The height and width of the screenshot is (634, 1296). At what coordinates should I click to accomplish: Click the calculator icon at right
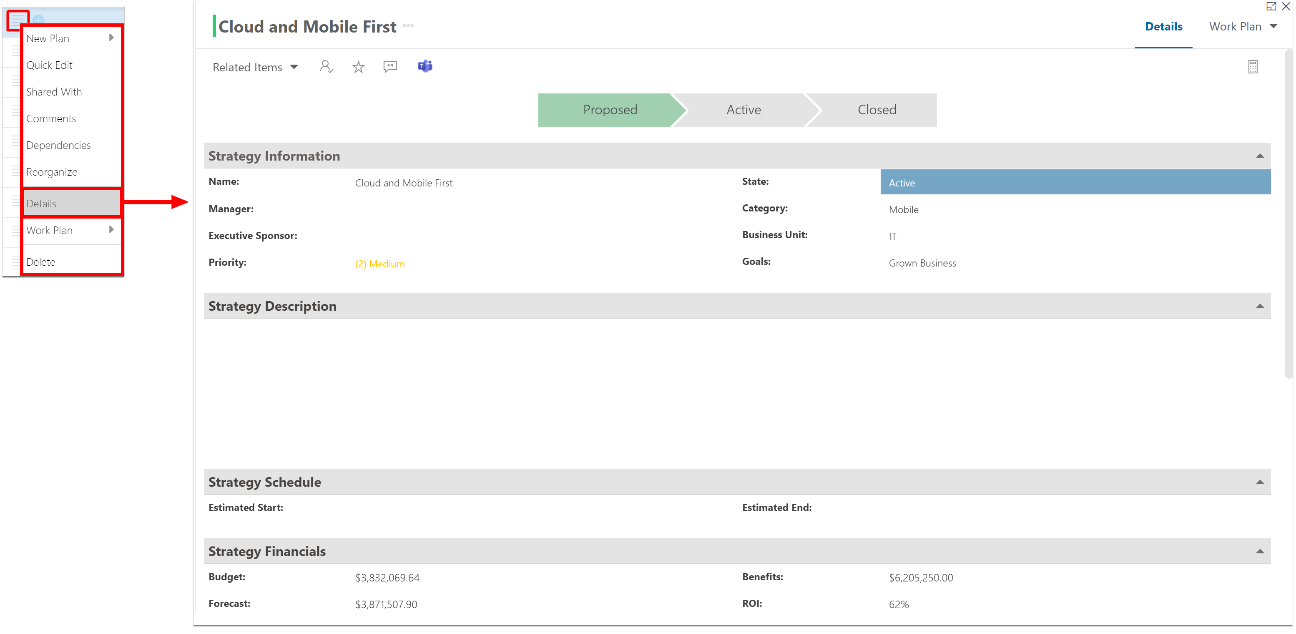1252,67
